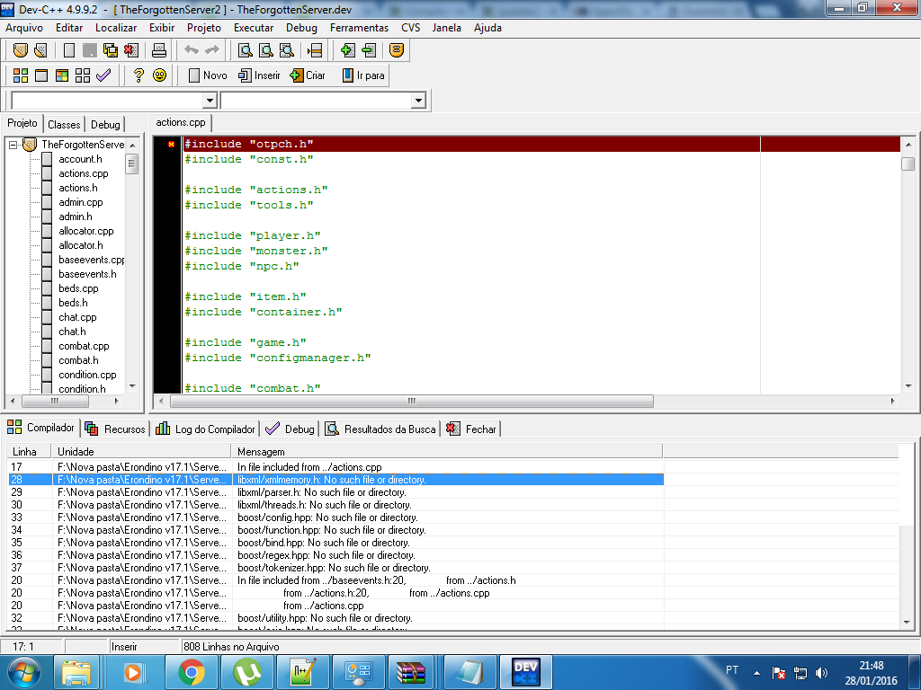This screenshot has height=690, width=921.
Task: Open Project Options shield icon
Action: (397, 50)
